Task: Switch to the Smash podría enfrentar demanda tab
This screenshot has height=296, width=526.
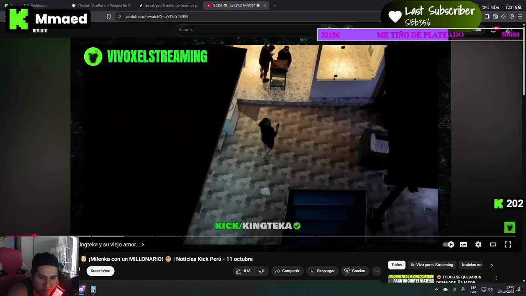Action: pos(168,5)
